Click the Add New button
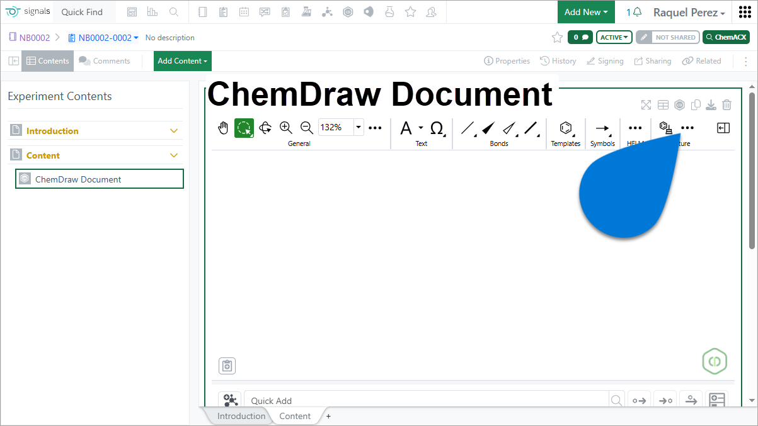This screenshot has height=426, width=758. click(x=586, y=12)
